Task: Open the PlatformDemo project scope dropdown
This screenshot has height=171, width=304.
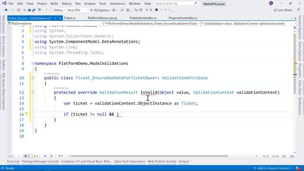Action: (56, 23)
